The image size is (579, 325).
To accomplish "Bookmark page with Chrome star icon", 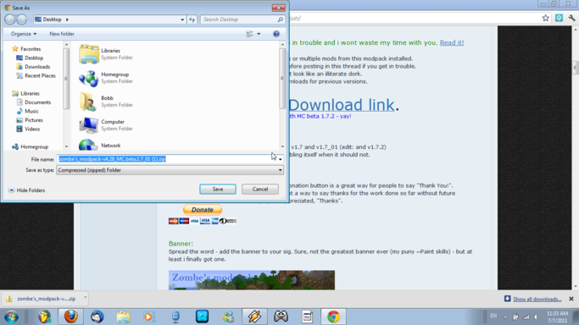I will pyautogui.click(x=545, y=18).
